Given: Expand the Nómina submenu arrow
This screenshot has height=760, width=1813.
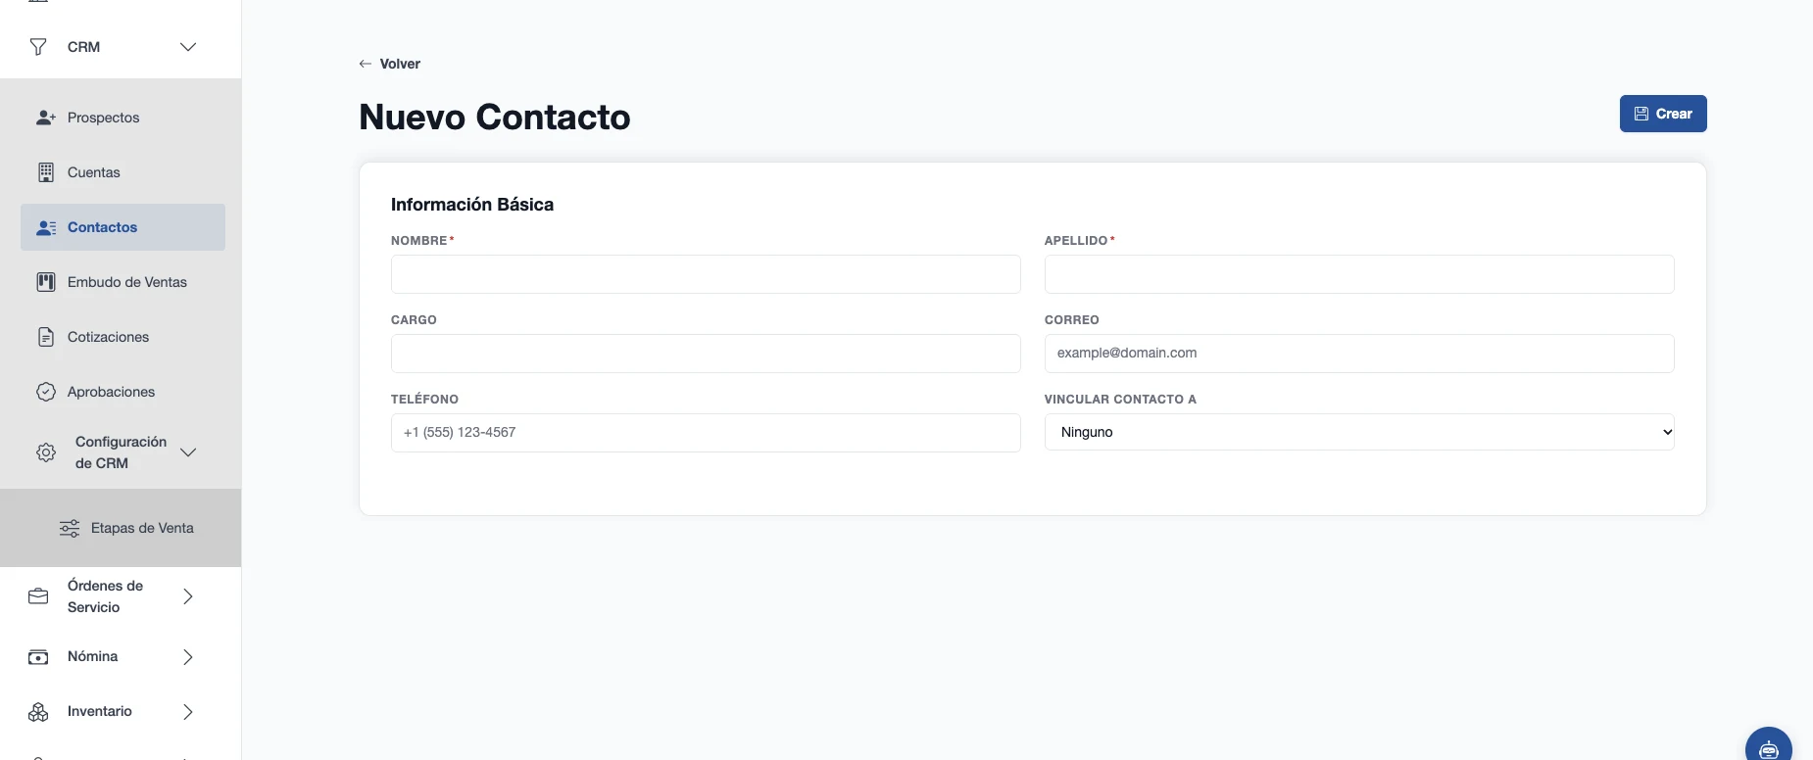Looking at the screenshot, I should coord(188,657).
